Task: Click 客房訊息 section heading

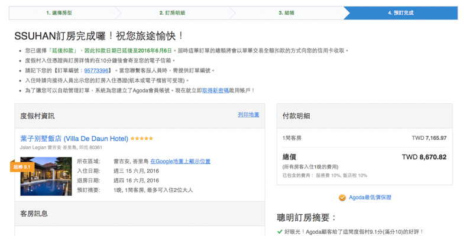Action: tap(34, 214)
